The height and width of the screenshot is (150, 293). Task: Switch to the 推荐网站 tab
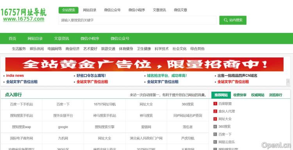221,95
